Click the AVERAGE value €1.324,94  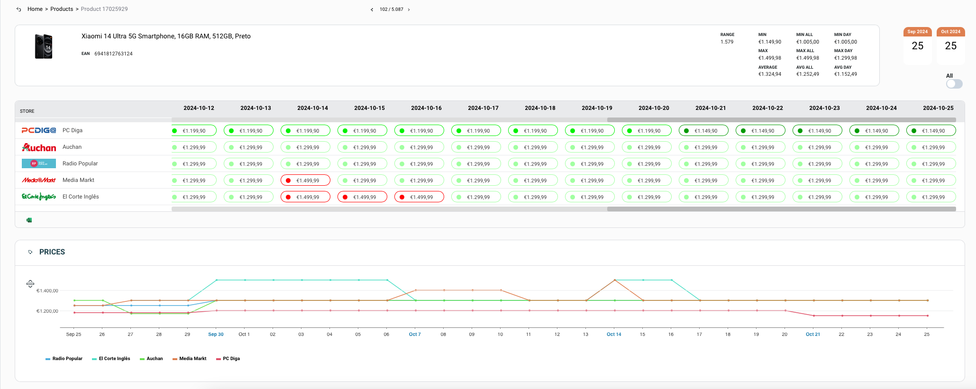770,74
